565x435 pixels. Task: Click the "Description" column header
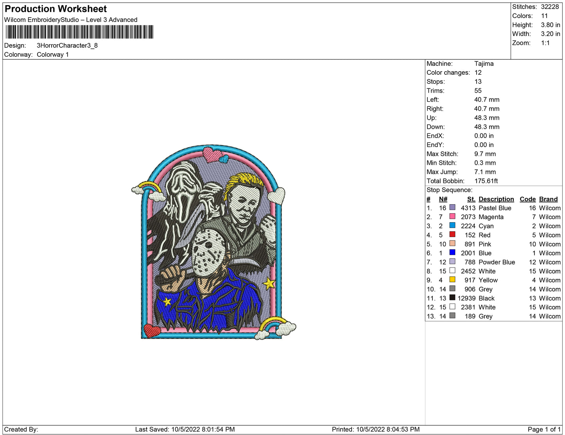coord(496,199)
